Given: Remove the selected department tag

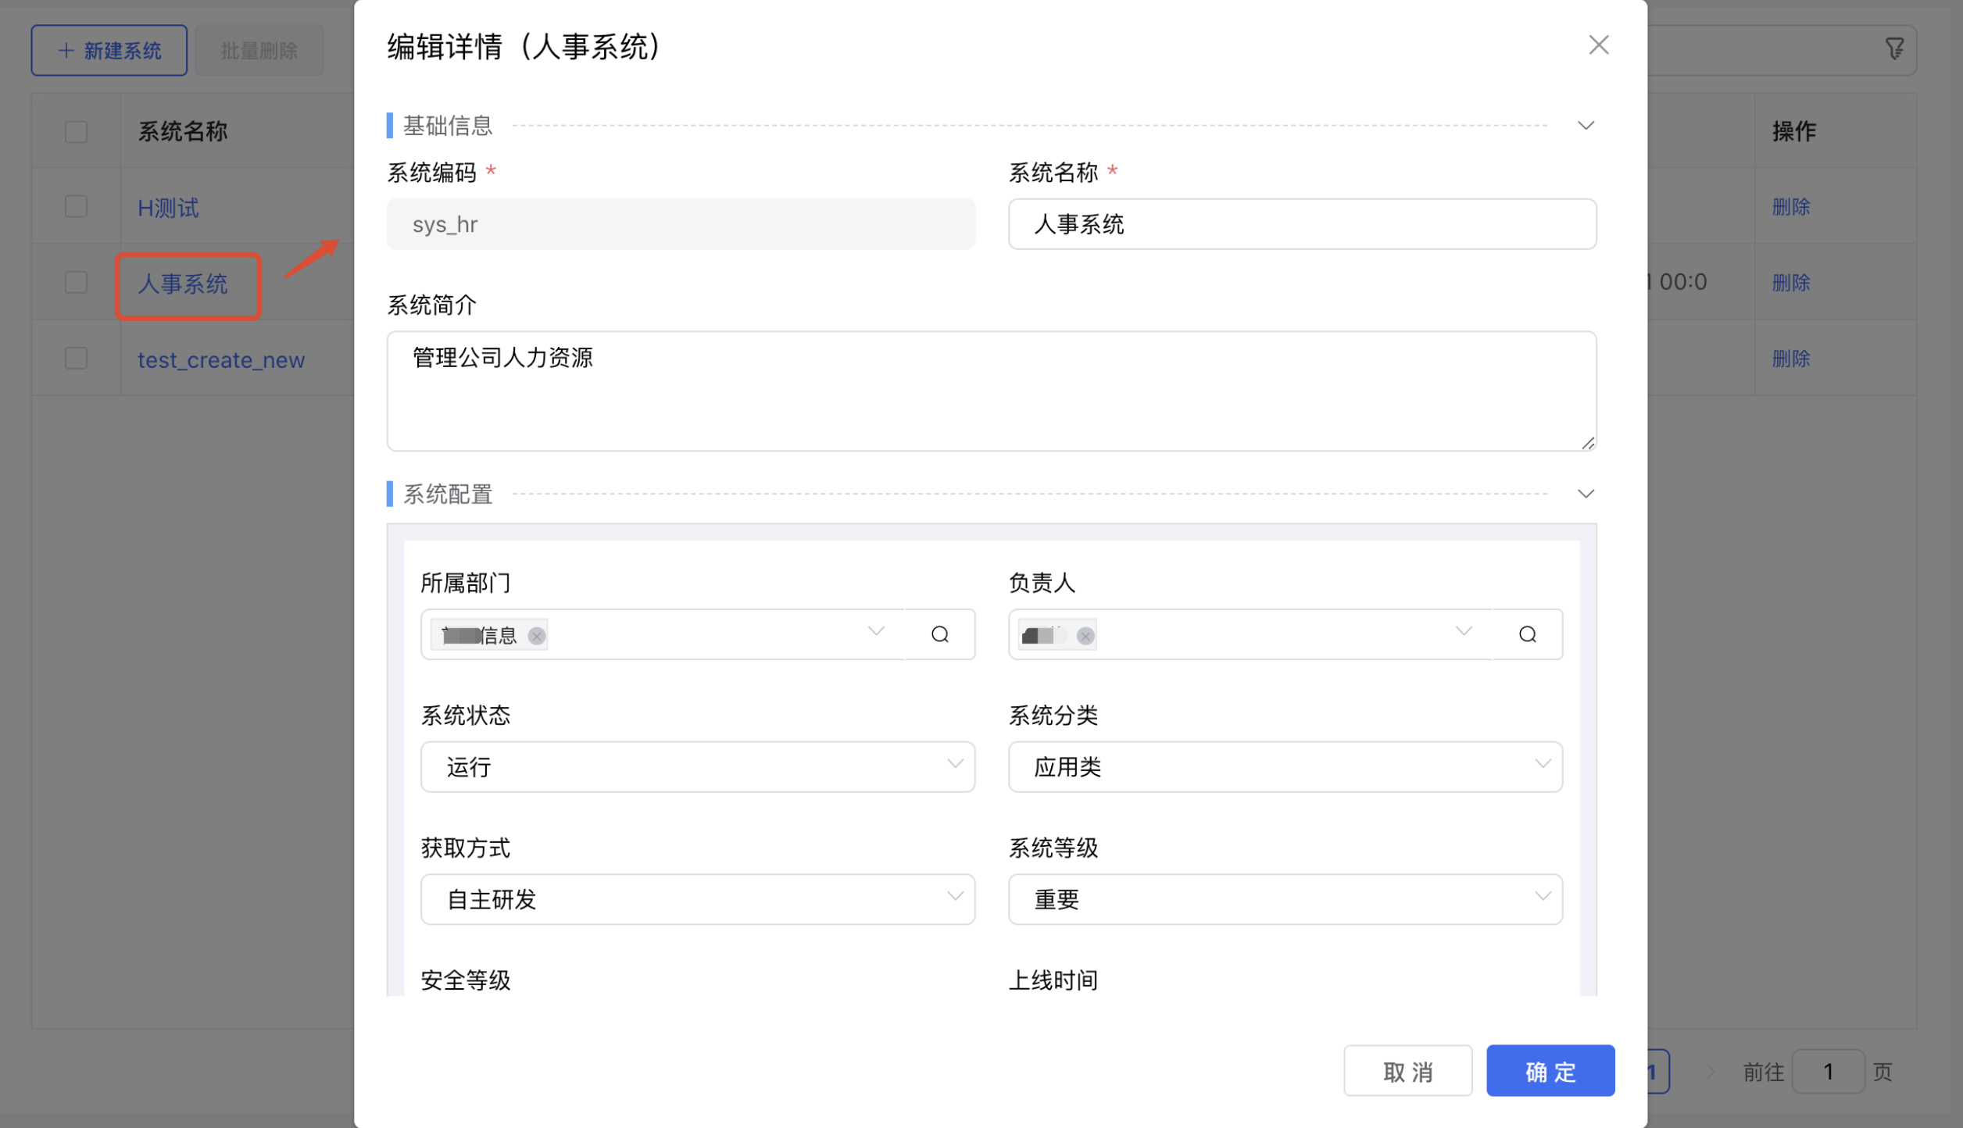Looking at the screenshot, I should [536, 636].
